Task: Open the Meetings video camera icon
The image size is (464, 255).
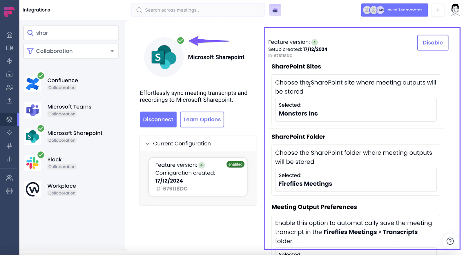Action: (x=10, y=48)
